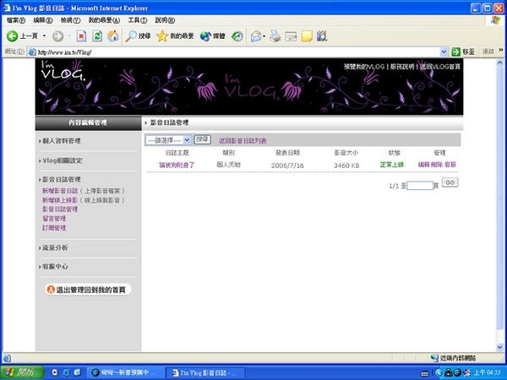
Task: Click the 訂閱管理 sidebar link
Action: click(54, 228)
